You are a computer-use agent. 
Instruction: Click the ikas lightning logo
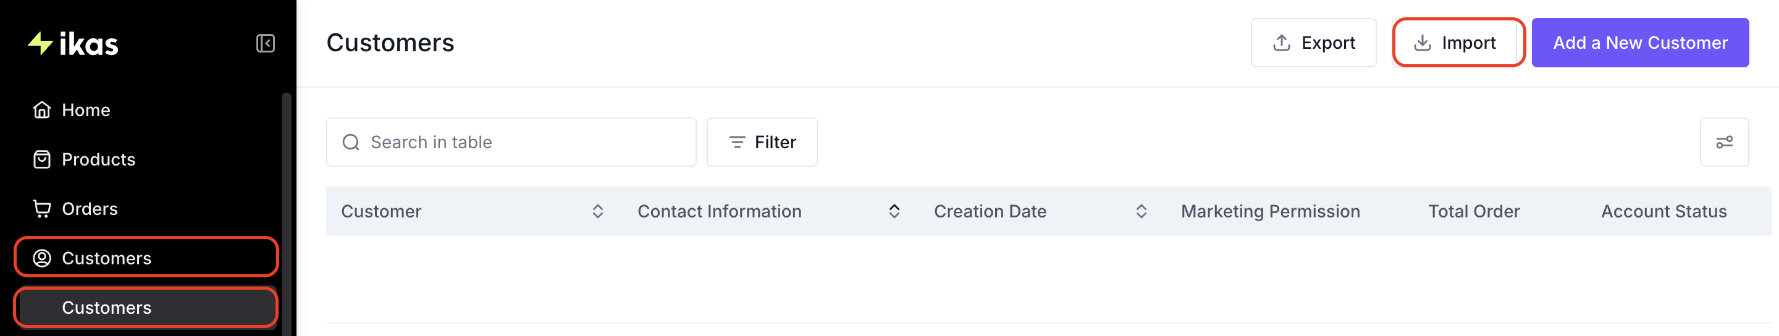pos(40,43)
